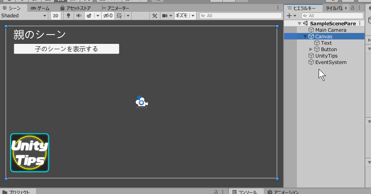
Task: Select the camera gizmo in the scene view
Action: tap(141, 102)
